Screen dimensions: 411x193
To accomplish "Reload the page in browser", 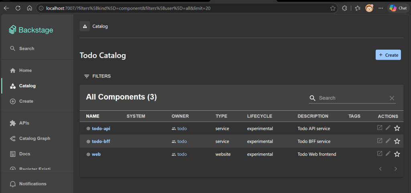I will (18, 8).
